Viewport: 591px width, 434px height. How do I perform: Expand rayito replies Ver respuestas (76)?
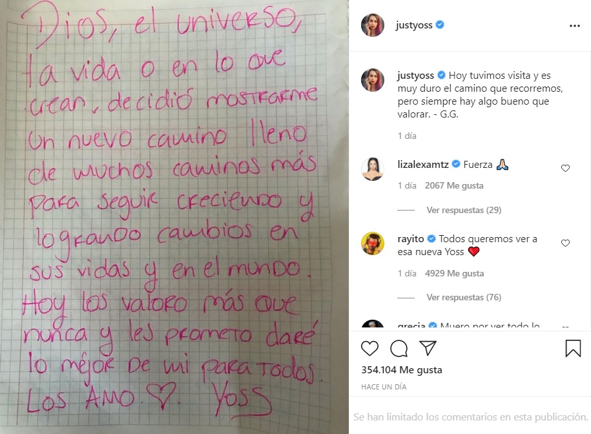click(464, 298)
